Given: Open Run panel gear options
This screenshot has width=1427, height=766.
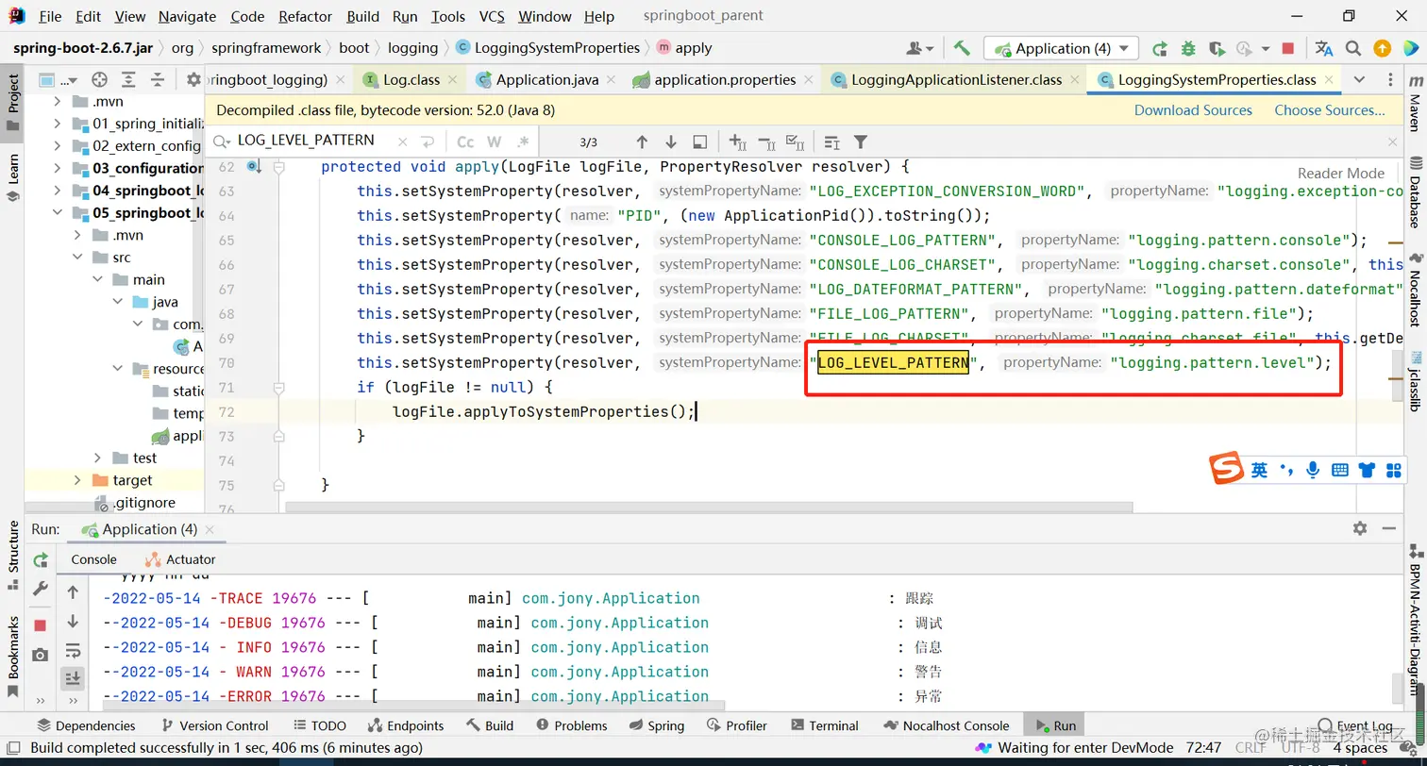Looking at the screenshot, I should [x=1360, y=528].
